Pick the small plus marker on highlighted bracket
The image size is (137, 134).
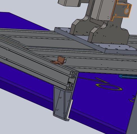coord(116,15)
